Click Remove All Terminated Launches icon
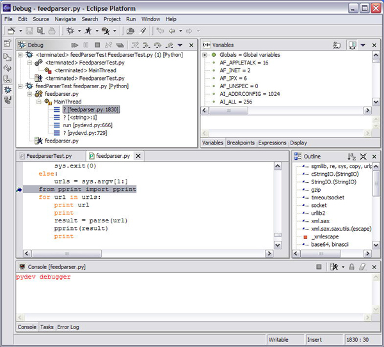This screenshot has height=347, width=384. pos(120,45)
